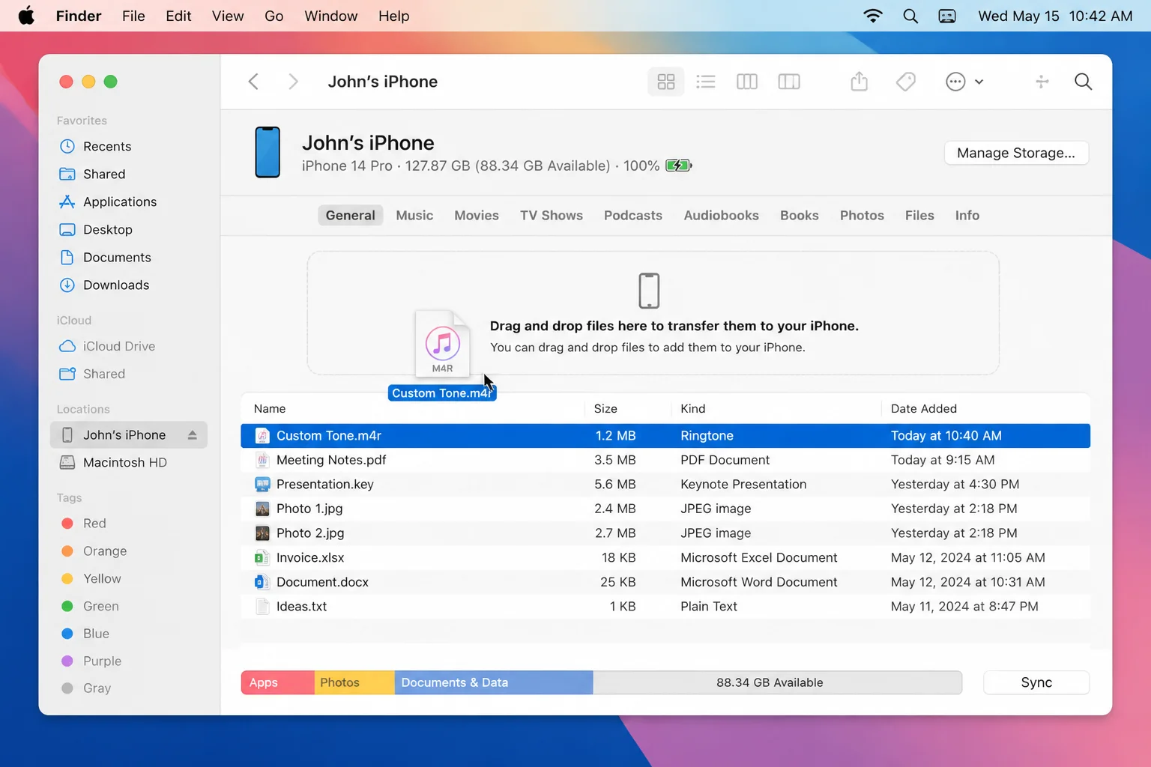Screen dimensions: 1151x767
Task: Switch to the Photos tab
Action: click(x=862, y=216)
